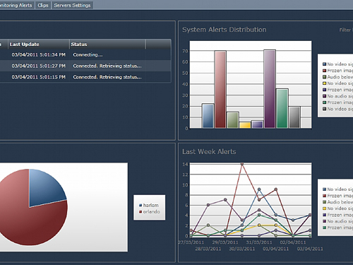
Task: Click harlem in the pie chart legend
Action: click(149, 205)
